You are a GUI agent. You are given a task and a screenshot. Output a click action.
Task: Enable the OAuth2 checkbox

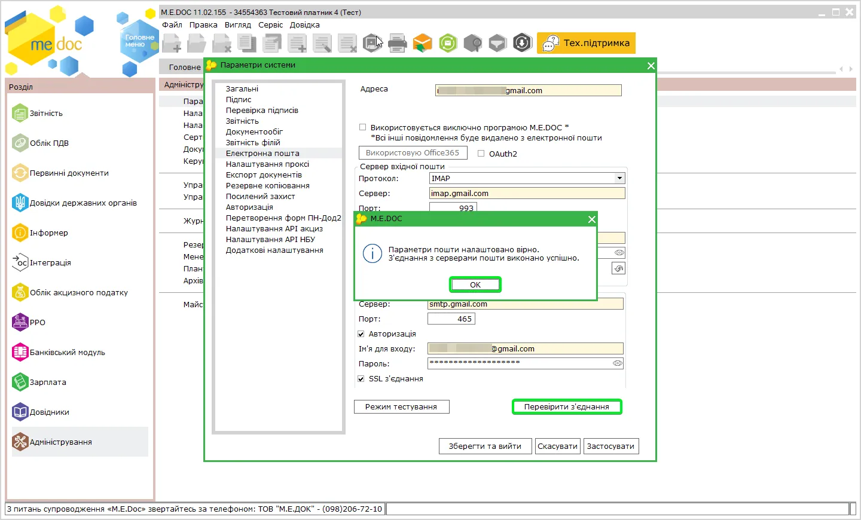[x=481, y=154]
